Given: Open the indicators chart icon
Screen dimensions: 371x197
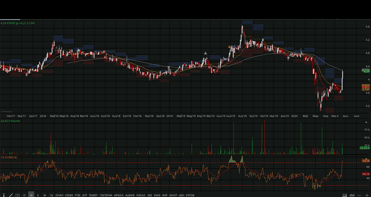Looking at the screenshot, I should click(345, 195).
